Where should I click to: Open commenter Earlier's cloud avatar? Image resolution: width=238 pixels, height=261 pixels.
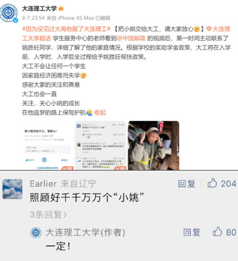pyautogui.click(x=12, y=189)
